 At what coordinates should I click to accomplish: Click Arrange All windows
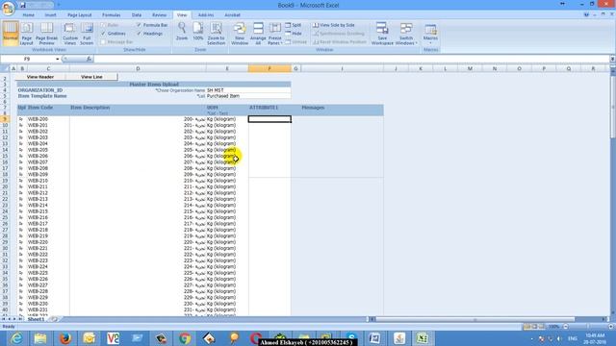pos(258,34)
